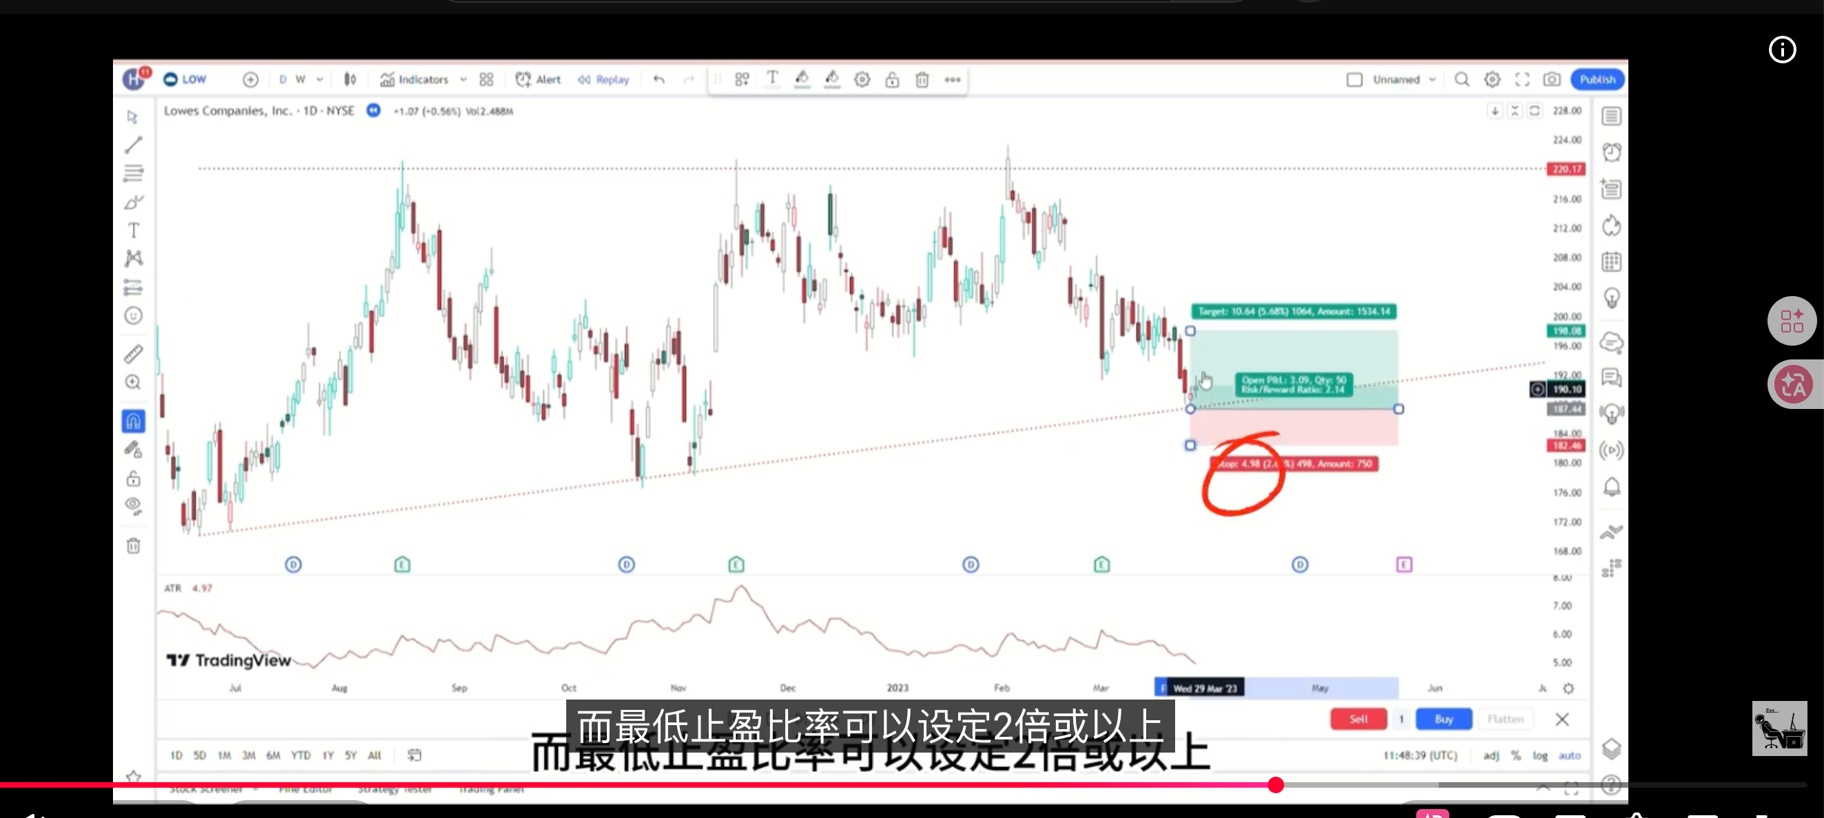The width and height of the screenshot is (1824, 818).
Task: Open the 11:48:39 (UTC) timezone menu
Action: [1420, 756]
